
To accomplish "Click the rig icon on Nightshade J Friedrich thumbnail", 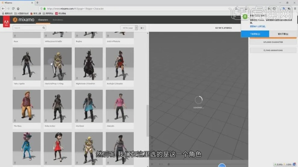I will [77, 78].
